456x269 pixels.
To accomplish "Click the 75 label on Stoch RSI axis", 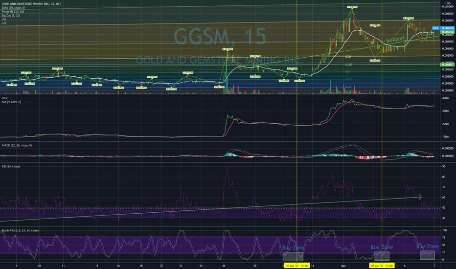I will 444,238.
